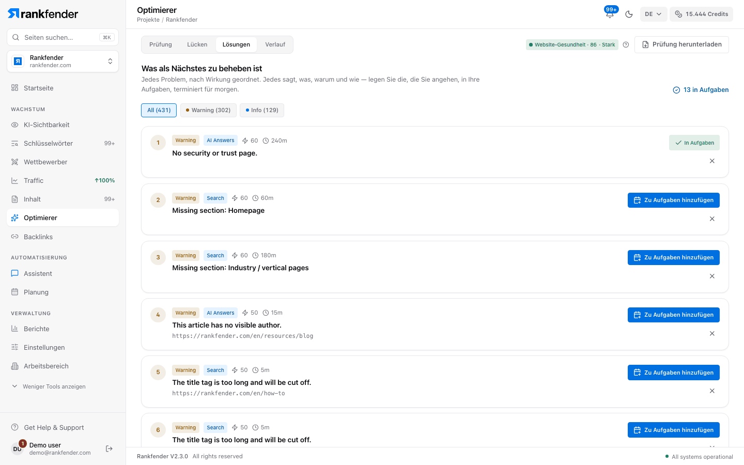The height and width of the screenshot is (465, 744).
Task: Open the 13 in Aufgaben link
Action: tap(701, 90)
